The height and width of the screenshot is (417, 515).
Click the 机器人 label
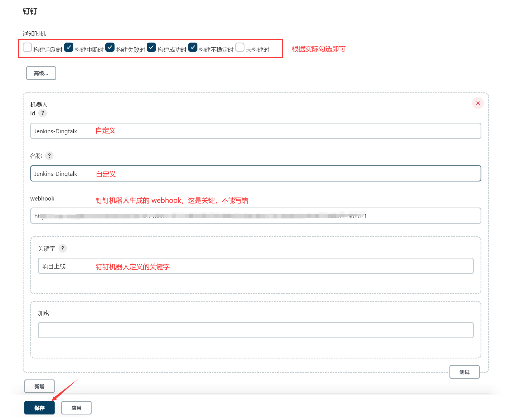coord(39,105)
